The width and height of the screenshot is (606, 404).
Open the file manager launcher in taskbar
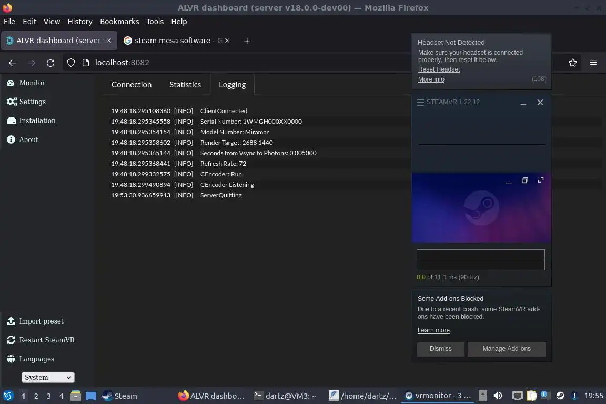(x=76, y=396)
